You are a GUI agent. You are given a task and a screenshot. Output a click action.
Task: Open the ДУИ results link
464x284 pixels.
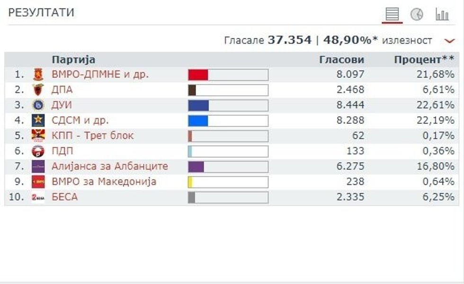click(x=63, y=104)
